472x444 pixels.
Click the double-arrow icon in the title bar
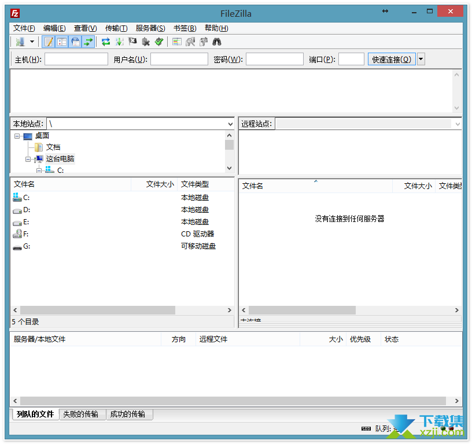point(385,11)
